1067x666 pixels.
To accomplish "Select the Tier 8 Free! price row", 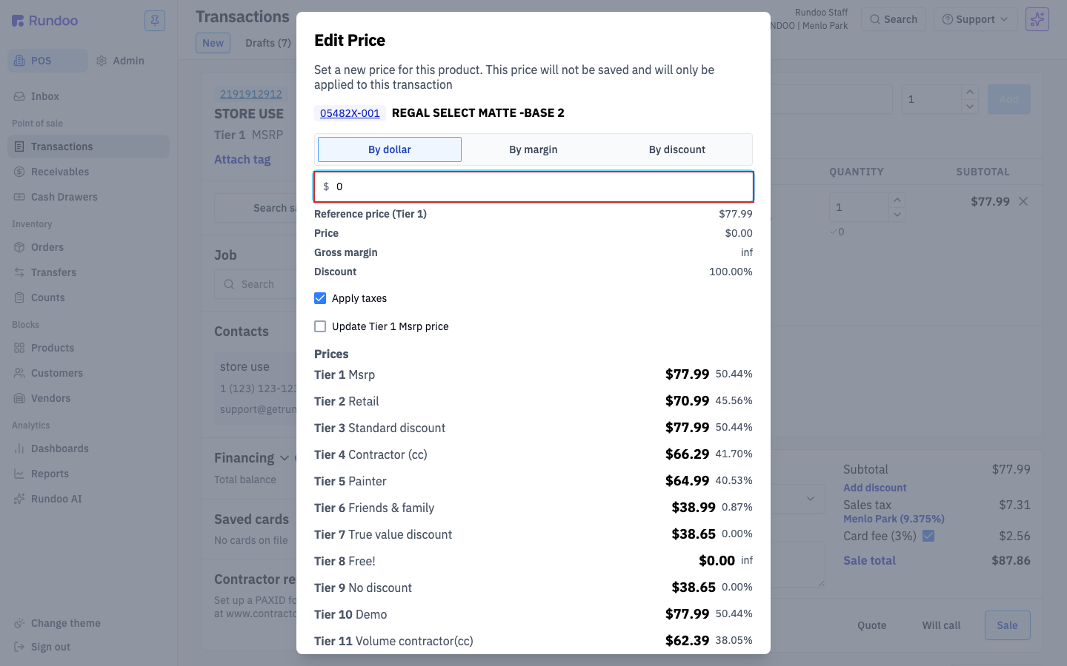I will [533, 561].
